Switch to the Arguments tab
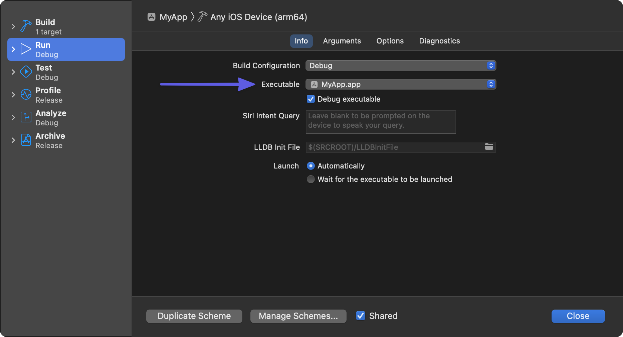 pos(342,41)
